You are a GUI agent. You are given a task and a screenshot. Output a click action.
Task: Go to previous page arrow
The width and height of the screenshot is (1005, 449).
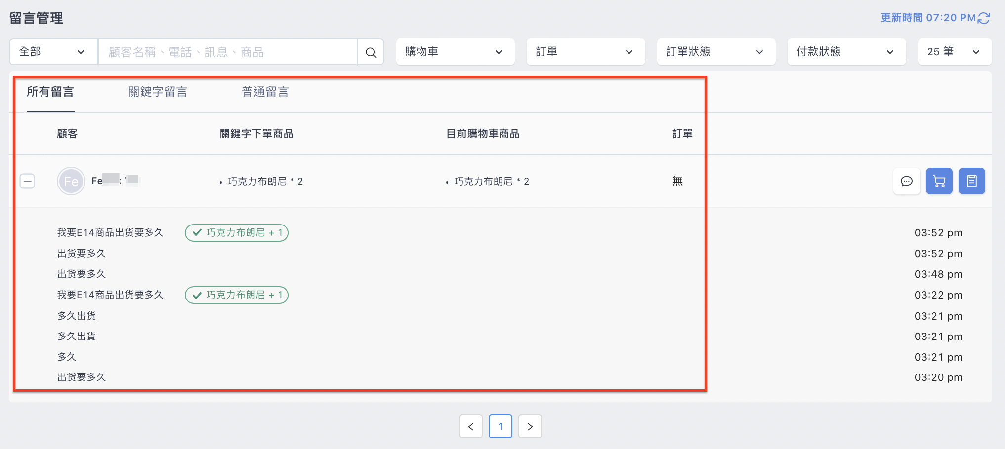pos(471,426)
